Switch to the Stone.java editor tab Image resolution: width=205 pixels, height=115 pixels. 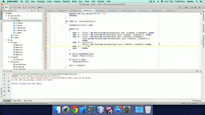click(x=144, y=11)
